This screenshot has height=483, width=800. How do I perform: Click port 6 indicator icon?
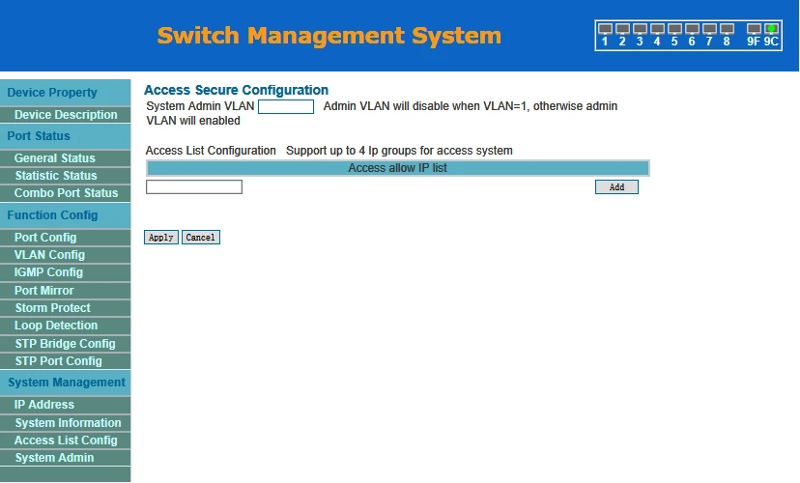click(x=692, y=29)
